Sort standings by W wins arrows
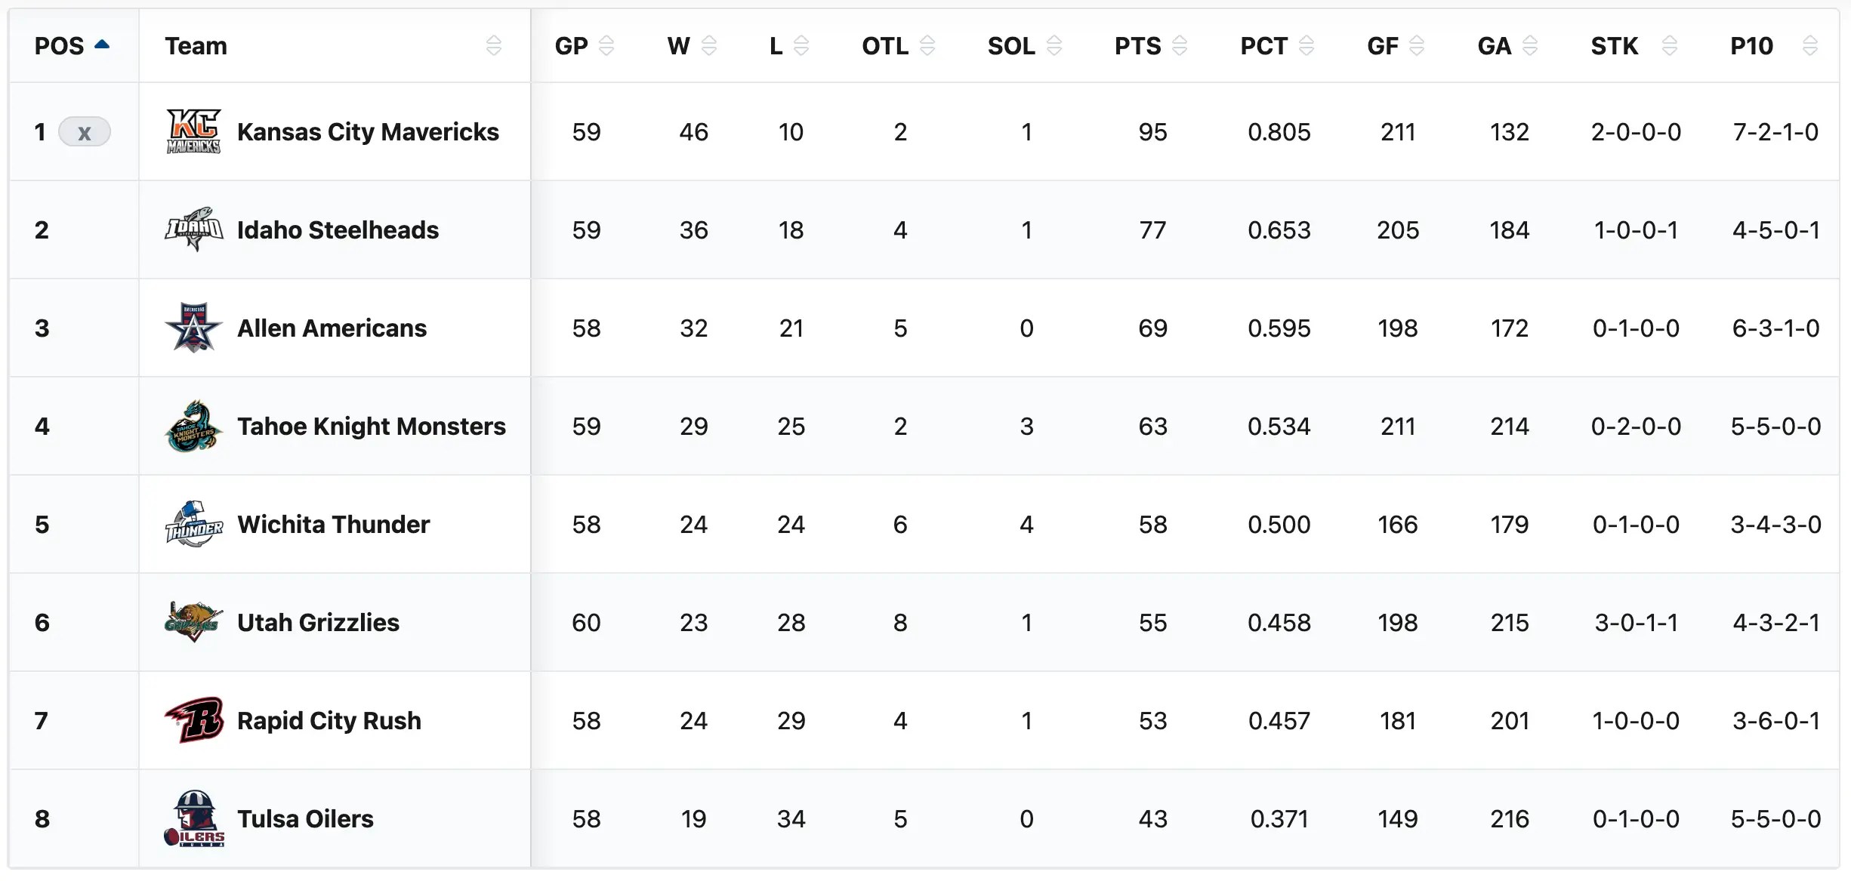Viewport: 1851px width, 881px height. tap(708, 46)
